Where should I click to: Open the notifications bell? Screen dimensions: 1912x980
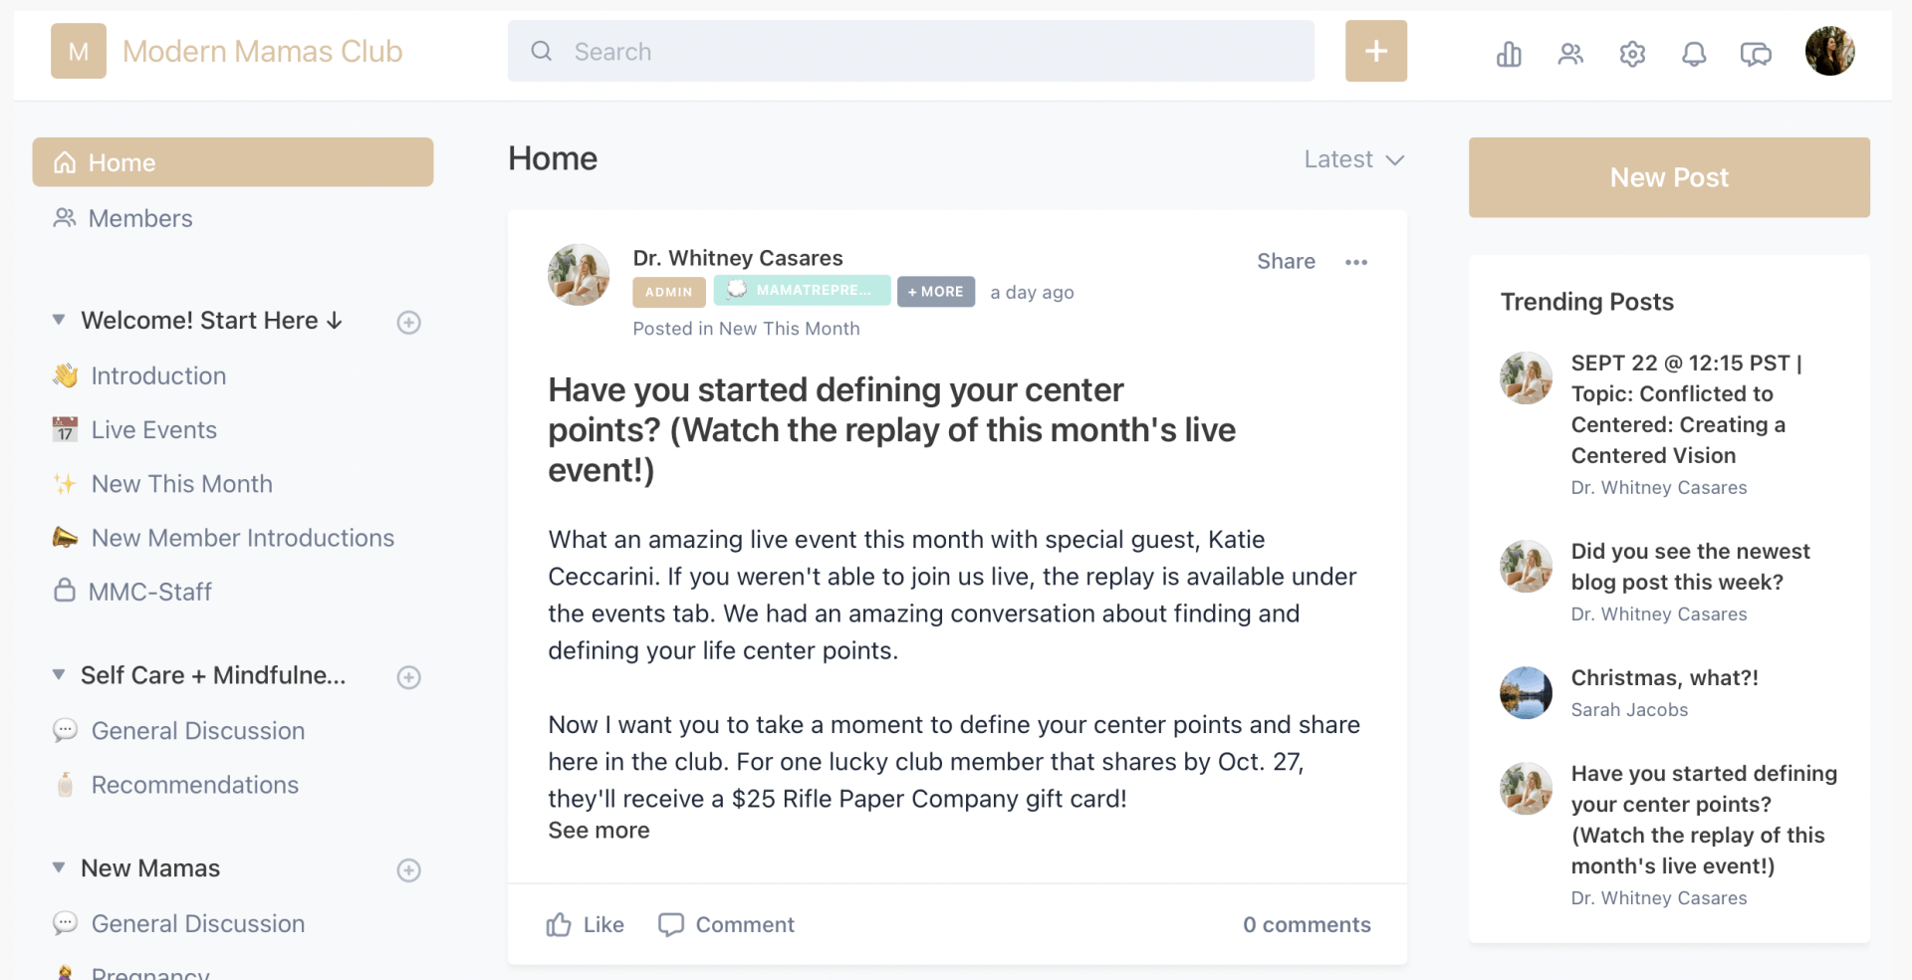tap(1694, 54)
